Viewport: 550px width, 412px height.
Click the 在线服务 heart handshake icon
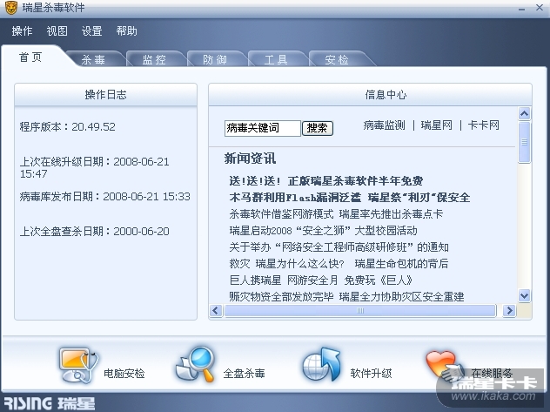tap(445, 366)
